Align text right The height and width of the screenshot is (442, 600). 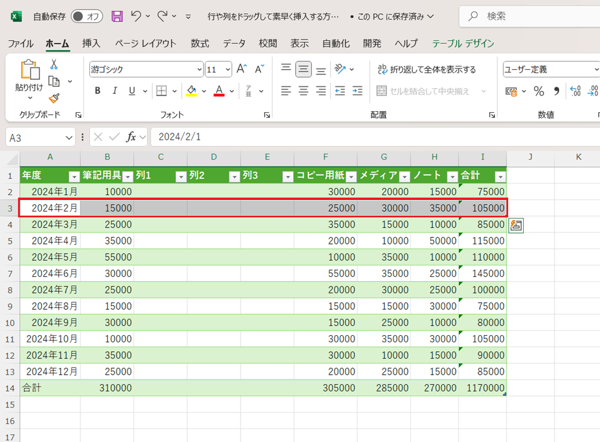[x=321, y=91]
